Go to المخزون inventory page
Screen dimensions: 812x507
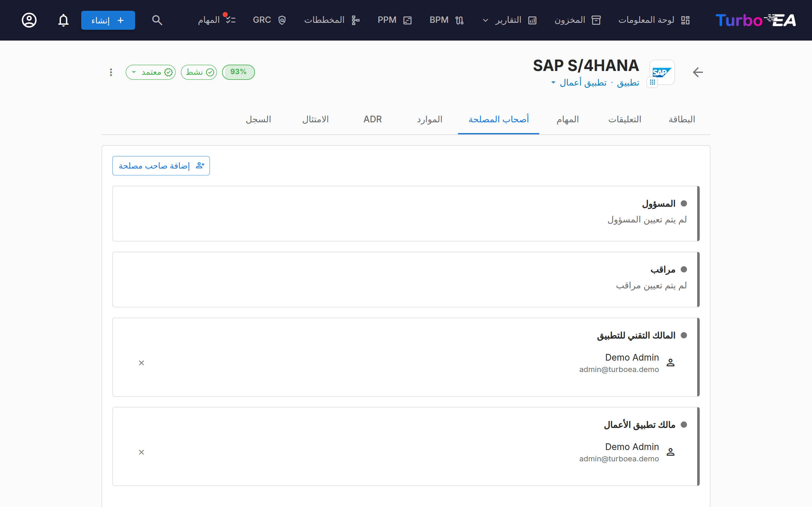click(578, 20)
